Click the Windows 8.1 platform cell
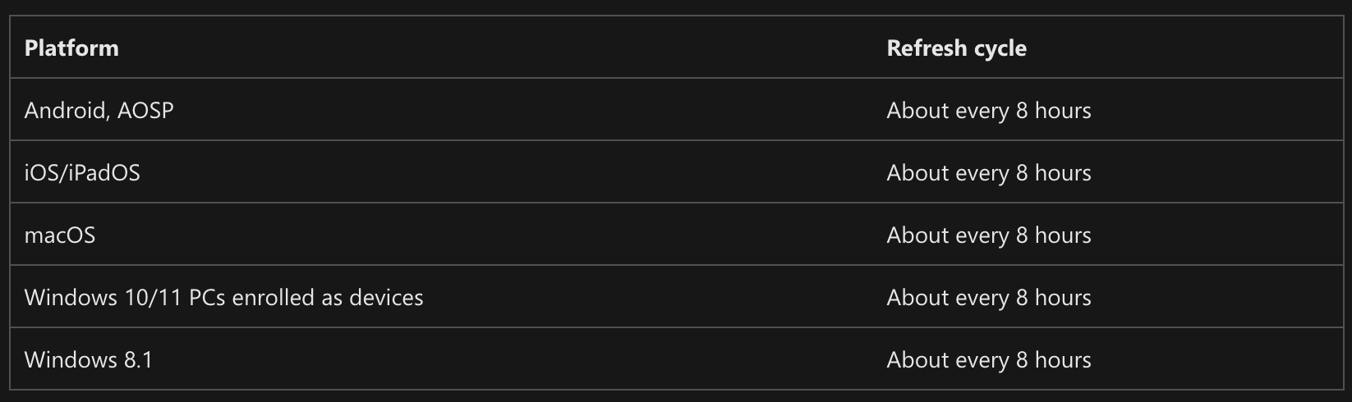The height and width of the screenshot is (402, 1352). (x=88, y=360)
